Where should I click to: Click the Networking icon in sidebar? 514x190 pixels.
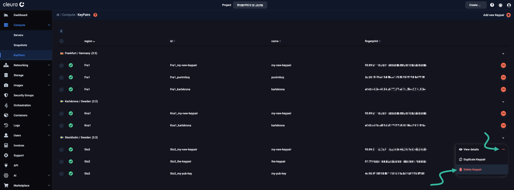6,65
